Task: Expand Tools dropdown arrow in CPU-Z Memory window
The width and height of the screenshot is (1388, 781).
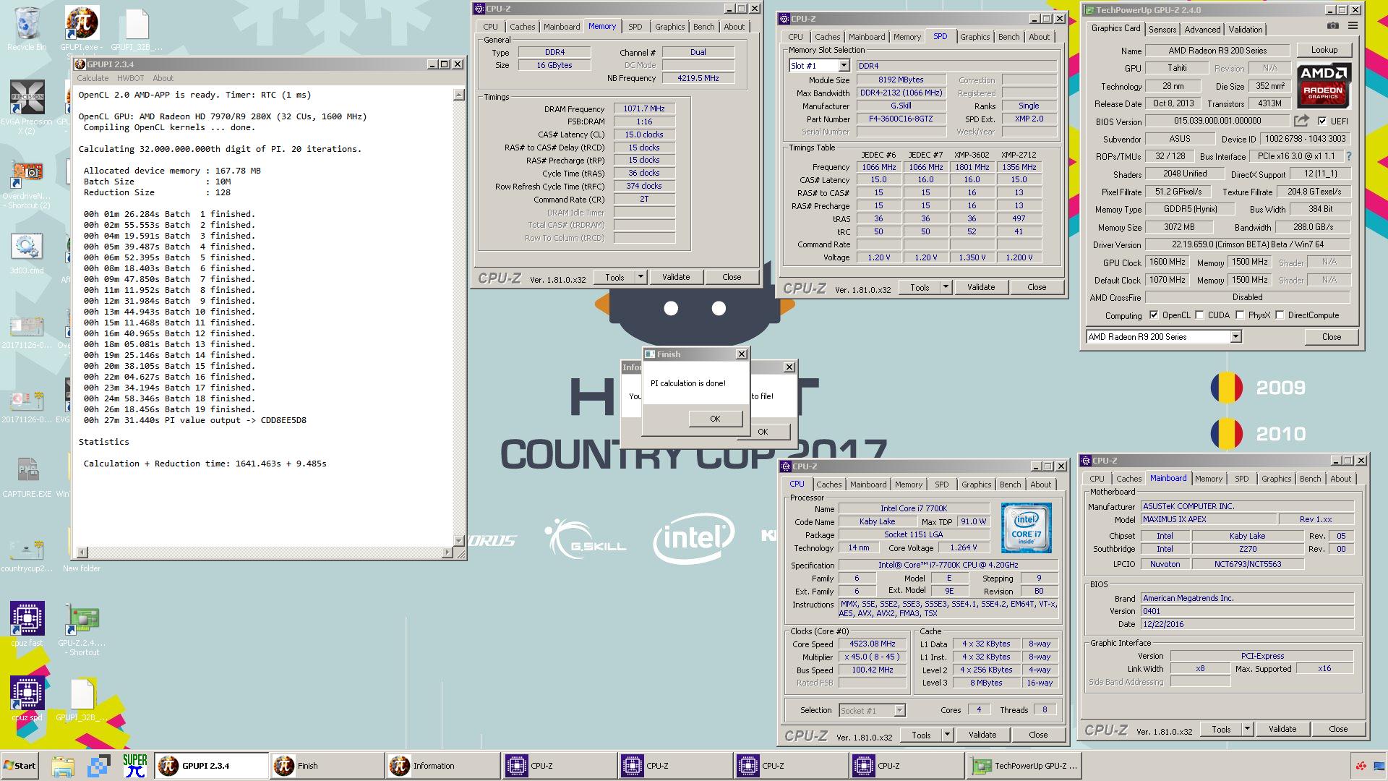Action: [640, 277]
